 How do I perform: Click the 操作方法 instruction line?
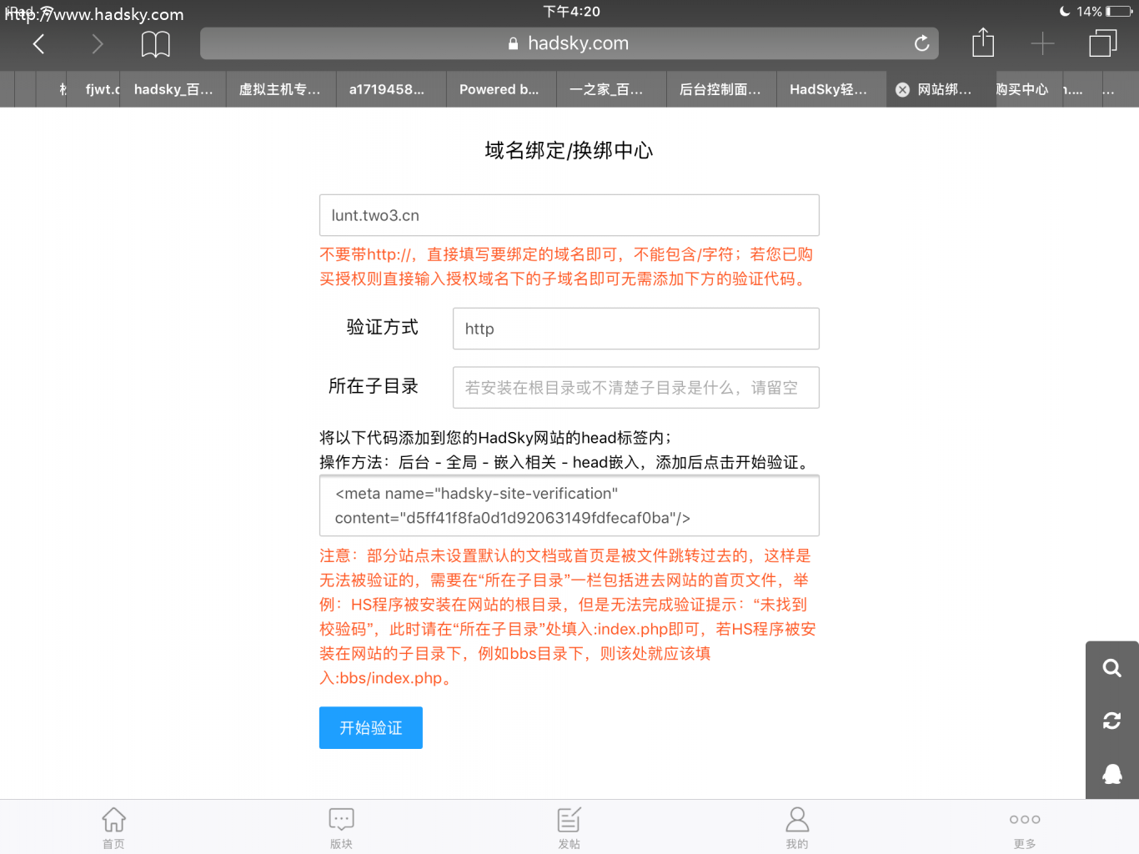566,462
